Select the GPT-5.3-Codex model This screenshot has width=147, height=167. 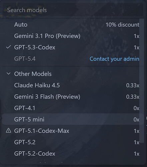pyautogui.click(x=73, y=47)
